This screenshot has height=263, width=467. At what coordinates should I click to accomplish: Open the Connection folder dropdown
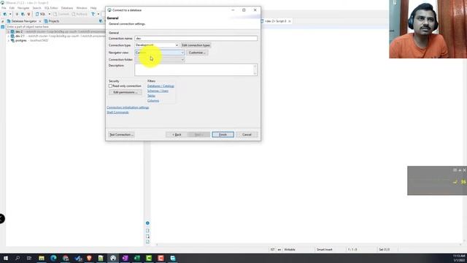click(x=160, y=60)
